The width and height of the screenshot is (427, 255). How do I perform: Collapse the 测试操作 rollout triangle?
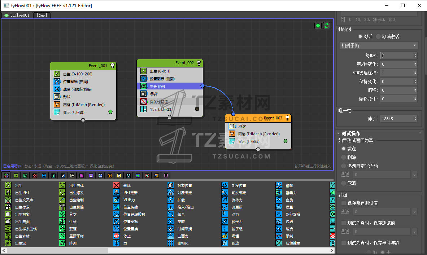coord(338,133)
